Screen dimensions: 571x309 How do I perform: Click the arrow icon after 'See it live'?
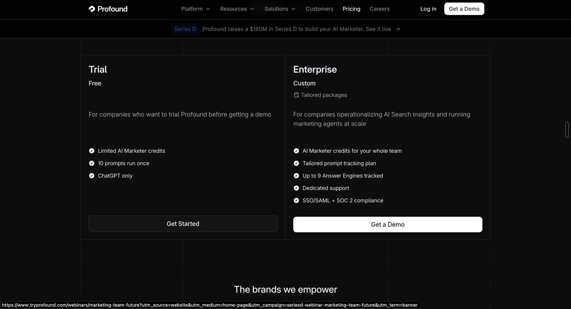coord(398,29)
